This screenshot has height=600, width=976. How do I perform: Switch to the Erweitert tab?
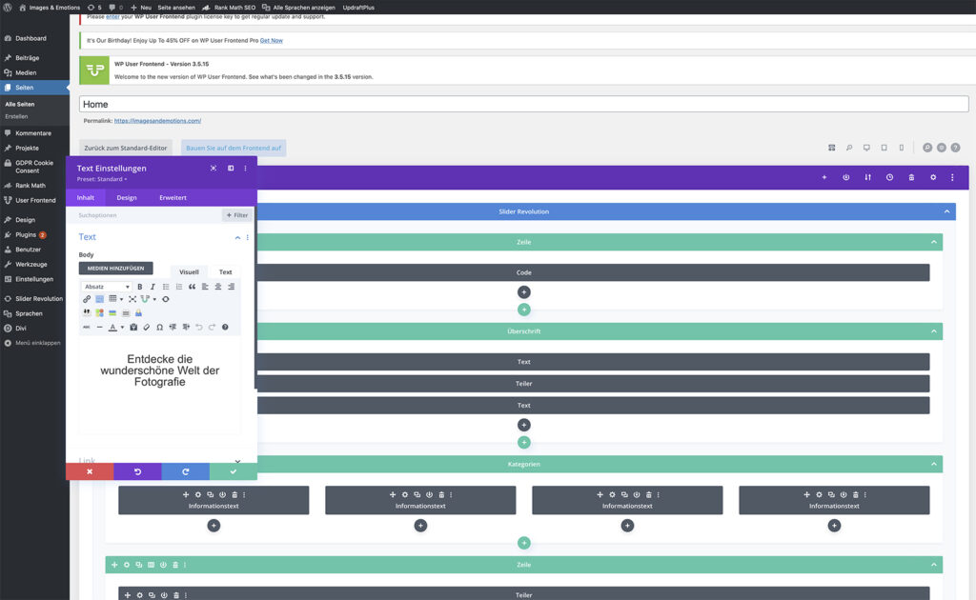click(x=173, y=198)
